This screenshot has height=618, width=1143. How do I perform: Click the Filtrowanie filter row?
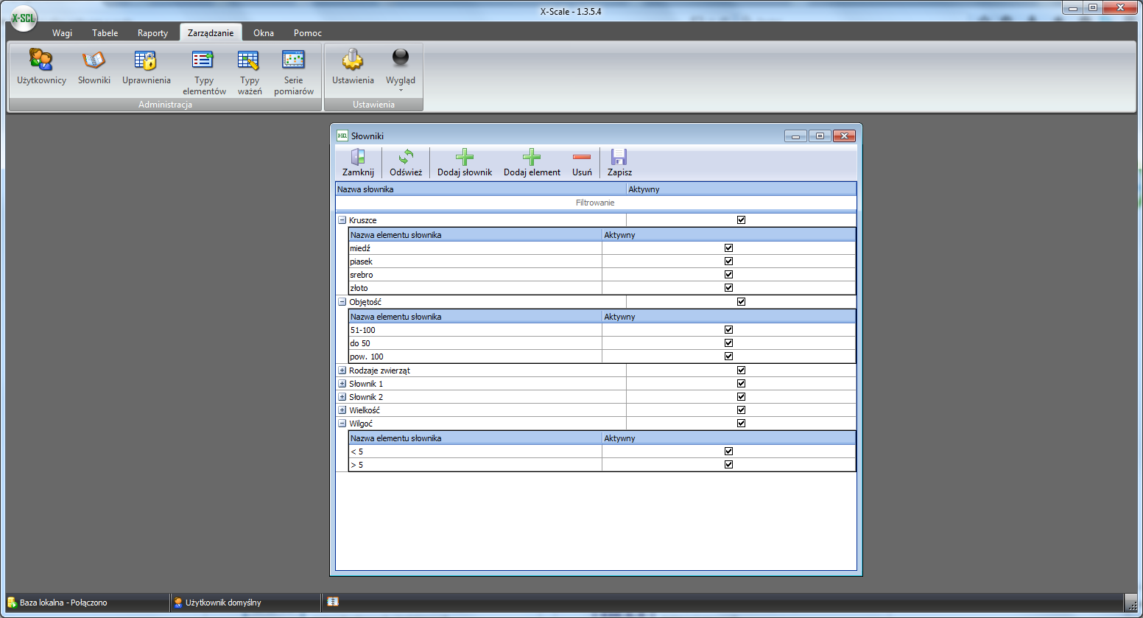[x=595, y=203]
